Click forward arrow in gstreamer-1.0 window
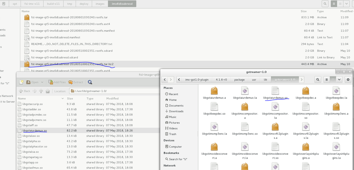 pos(171,79)
